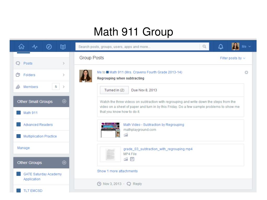Open the Library book icon
This screenshot has height=200, width=267.
click(x=63, y=47)
